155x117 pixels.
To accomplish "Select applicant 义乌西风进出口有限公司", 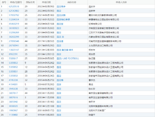I will [100, 46].
